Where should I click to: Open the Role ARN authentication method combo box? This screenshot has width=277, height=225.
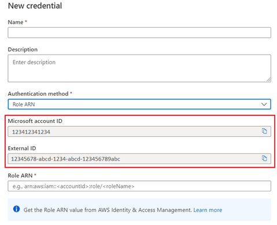[139, 104]
